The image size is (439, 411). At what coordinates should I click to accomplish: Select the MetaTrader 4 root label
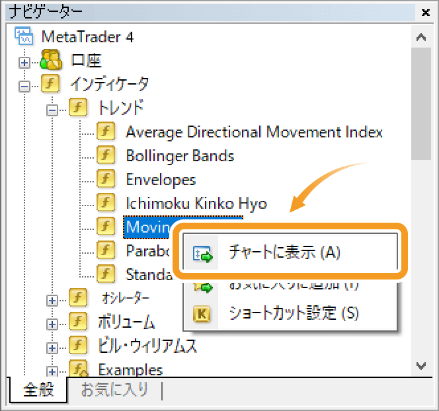tap(87, 36)
